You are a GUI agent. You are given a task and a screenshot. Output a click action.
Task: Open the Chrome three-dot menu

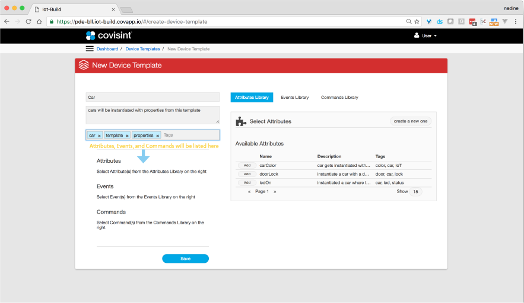pyautogui.click(x=516, y=21)
